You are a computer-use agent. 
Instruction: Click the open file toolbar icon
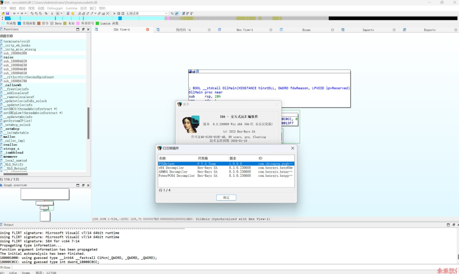[3, 14]
